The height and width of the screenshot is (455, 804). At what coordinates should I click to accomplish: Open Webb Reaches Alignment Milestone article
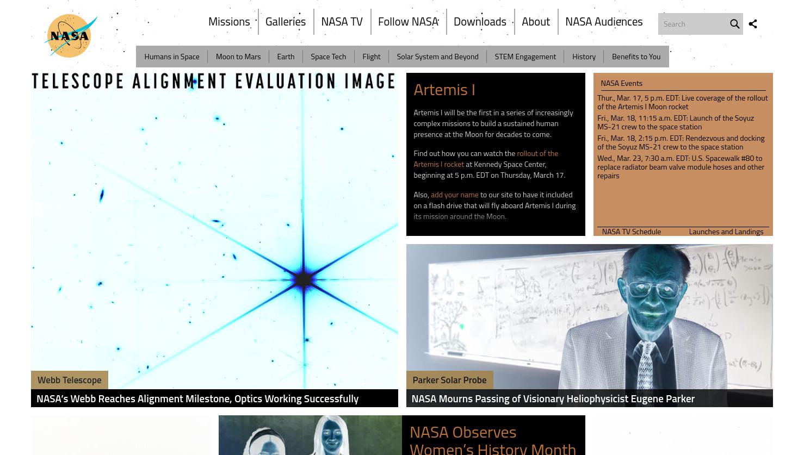pyautogui.click(x=197, y=398)
